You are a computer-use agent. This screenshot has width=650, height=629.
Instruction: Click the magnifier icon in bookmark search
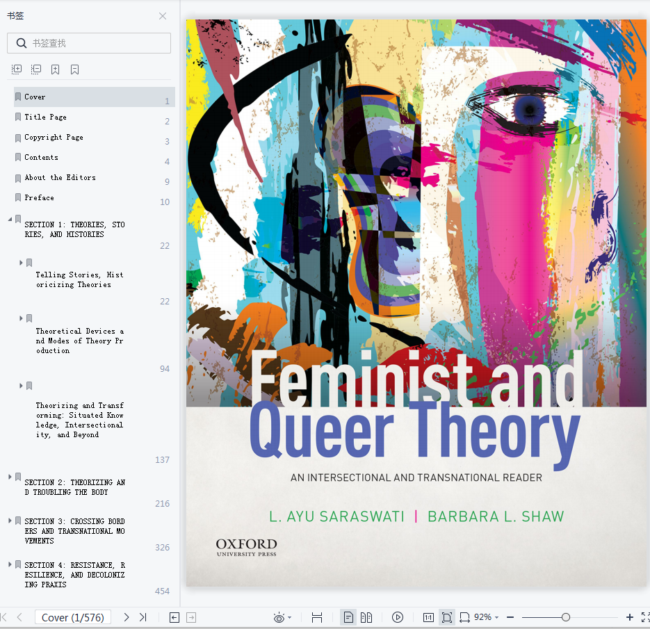pos(21,43)
